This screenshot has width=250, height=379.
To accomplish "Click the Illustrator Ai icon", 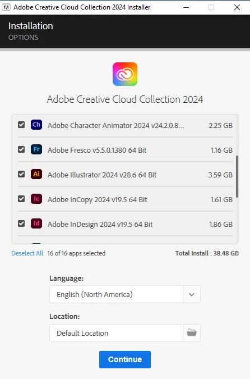I will click(36, 174).
